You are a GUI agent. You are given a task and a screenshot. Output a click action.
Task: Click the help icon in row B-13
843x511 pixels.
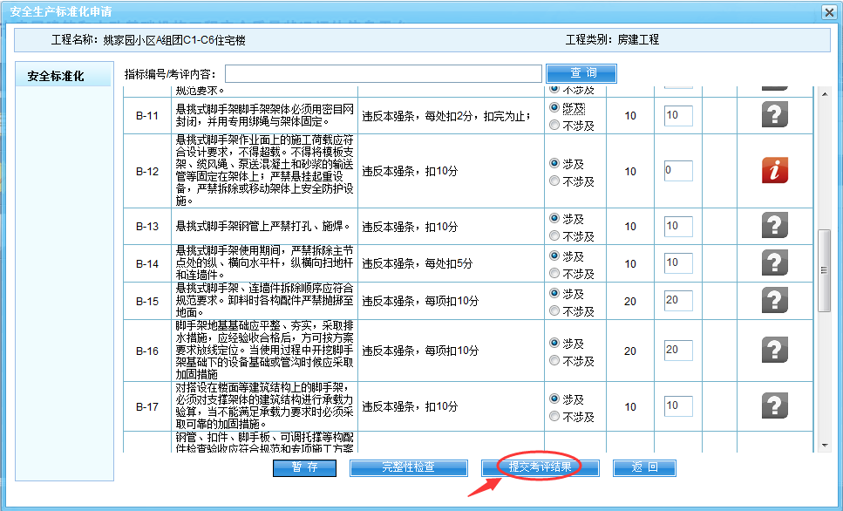pyautogui.click(x=774, y=225)
